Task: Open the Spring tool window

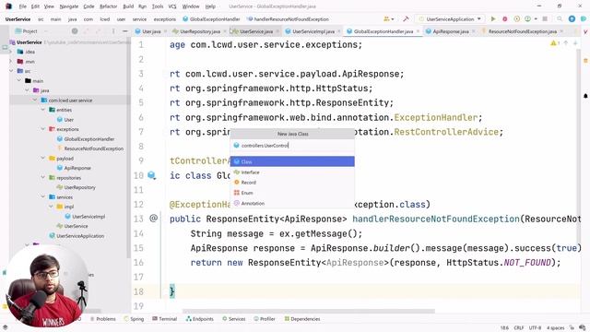Action: (134, 319)
